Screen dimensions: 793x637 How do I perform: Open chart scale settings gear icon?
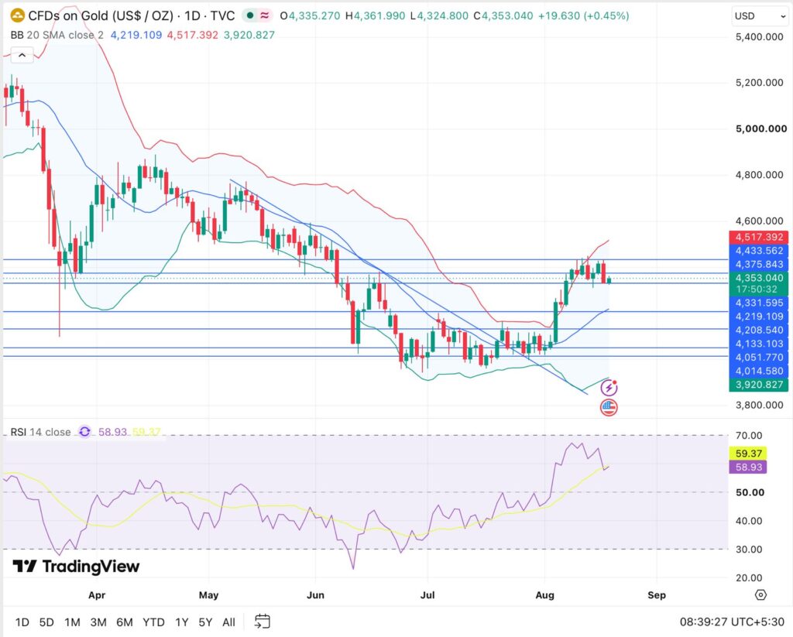pos(760,594)
